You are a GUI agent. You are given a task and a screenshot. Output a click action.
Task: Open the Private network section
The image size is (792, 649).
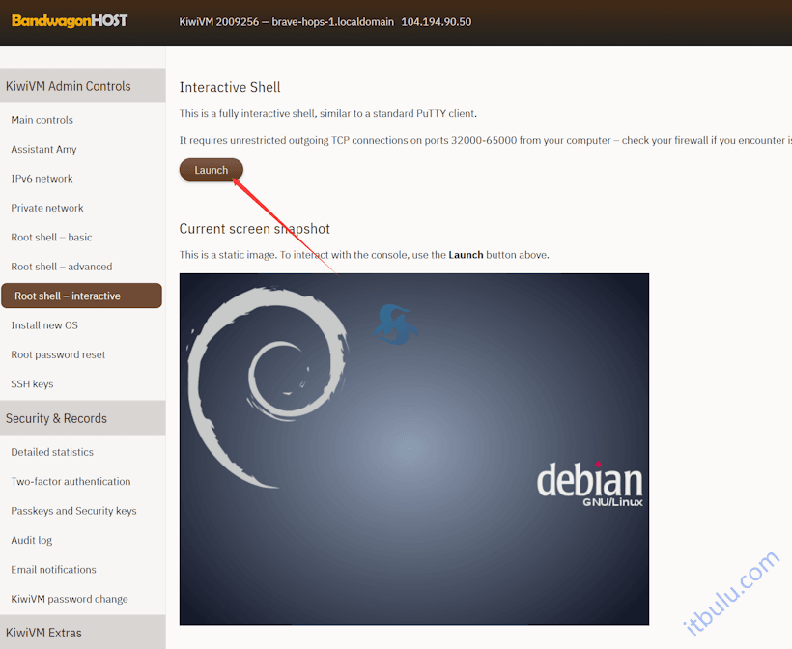pos(45,208)
